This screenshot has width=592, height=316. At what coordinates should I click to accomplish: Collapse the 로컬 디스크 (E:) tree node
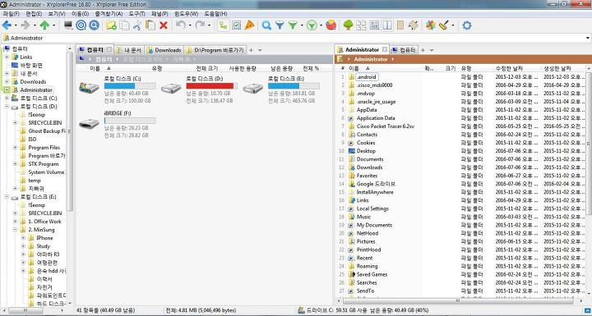pos(7,197)
